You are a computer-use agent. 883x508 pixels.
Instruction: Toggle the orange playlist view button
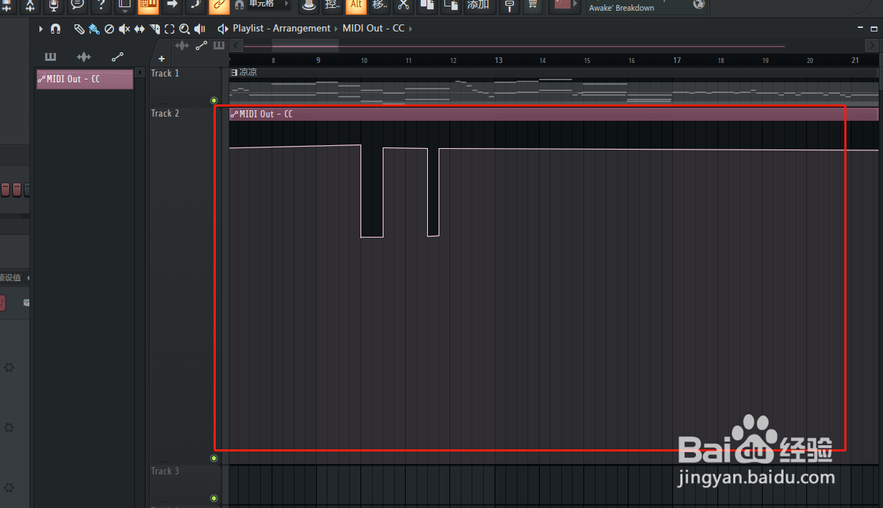[148, 6]
